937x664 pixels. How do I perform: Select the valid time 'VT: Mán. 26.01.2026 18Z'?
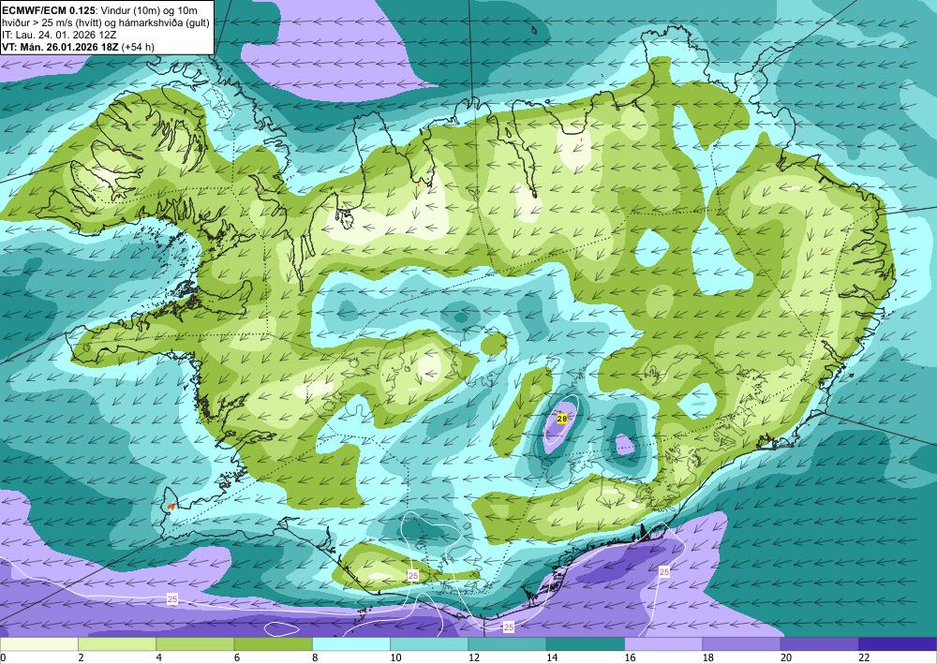point(60,47)
